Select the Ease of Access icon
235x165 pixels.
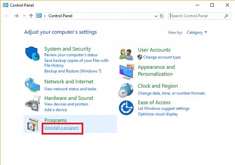(127, 107)
